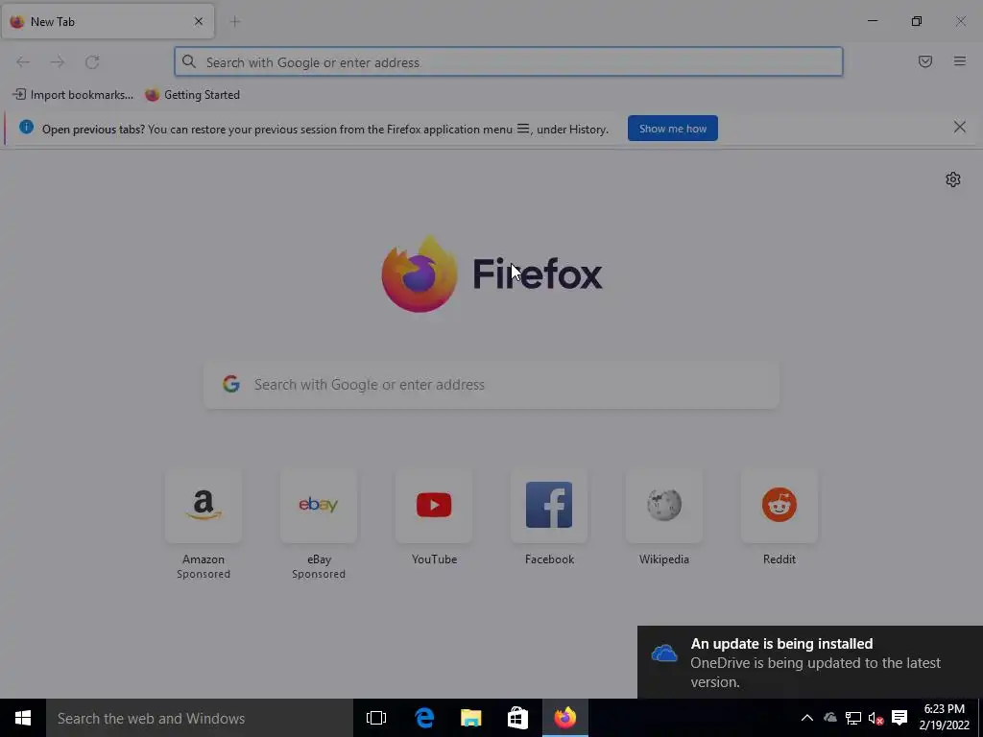This screenshot has width=983, height=737.
Task: Open the Getting Started bookmark
Action: tap(192, 95)
